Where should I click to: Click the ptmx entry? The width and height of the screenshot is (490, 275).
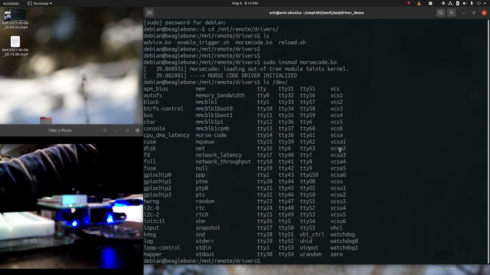[x=202, y=181]
